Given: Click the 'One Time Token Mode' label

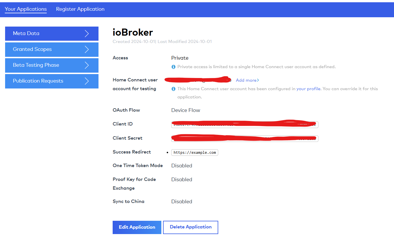Looking at the screenshot, I should pos(138,166).
